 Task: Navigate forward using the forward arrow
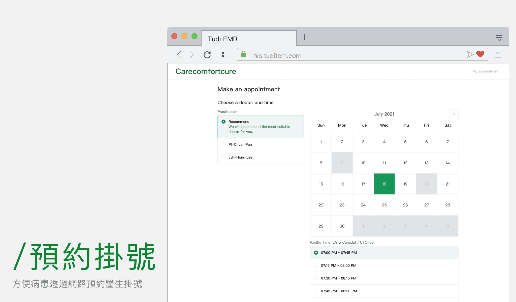tap(191, 55)
